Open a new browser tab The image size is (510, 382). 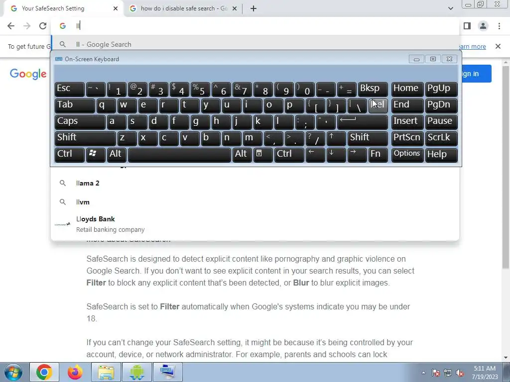tap(254, 8)
